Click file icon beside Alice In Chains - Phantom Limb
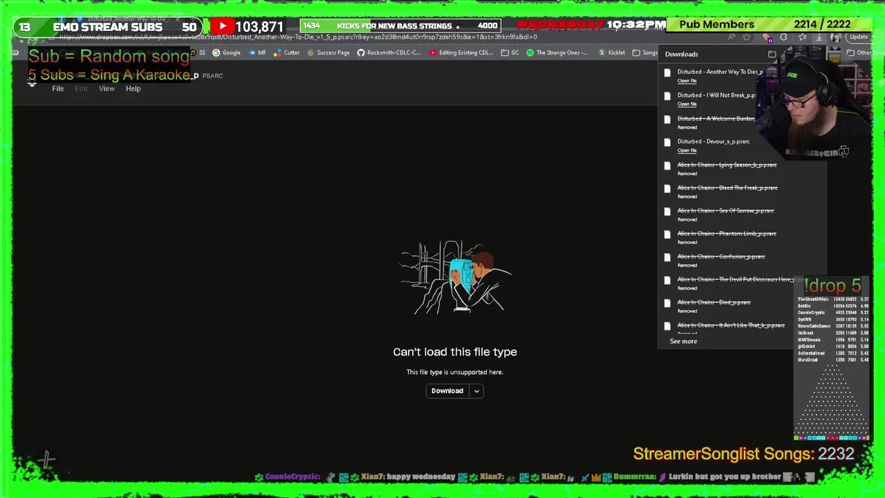The image size is (885, 498). coord(667,234)
